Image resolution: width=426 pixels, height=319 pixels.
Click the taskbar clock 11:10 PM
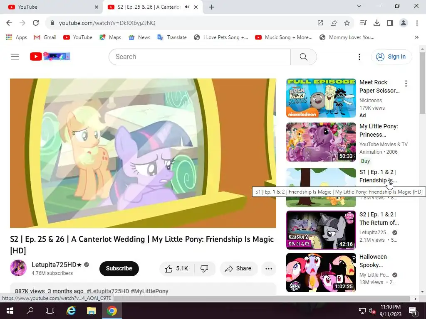390,311
